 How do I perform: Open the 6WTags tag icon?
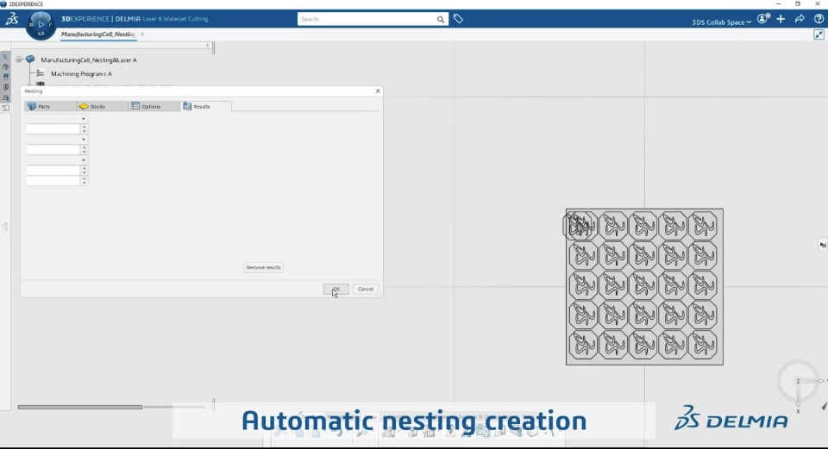458,19
